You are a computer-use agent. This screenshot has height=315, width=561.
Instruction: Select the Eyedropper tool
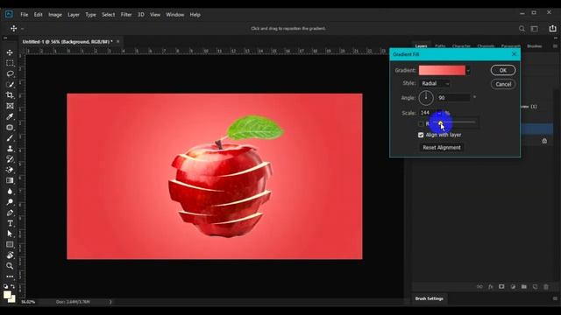point(10,116)
